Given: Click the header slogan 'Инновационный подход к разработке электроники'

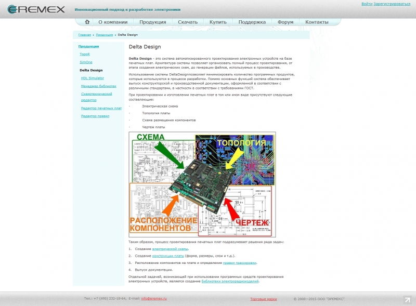Looking at the screenshot, I should 127,9.
